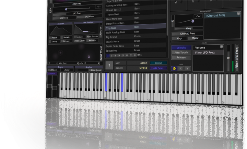
Task: Click the Filter Decay slider
Action: (x=80, y=41)
